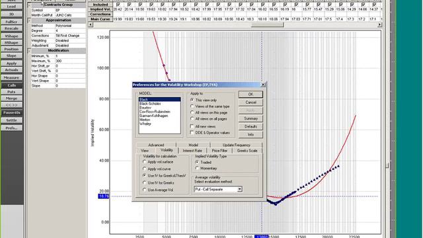Collapse the Approximation section

pyautogui.click(x=29, y=20)
